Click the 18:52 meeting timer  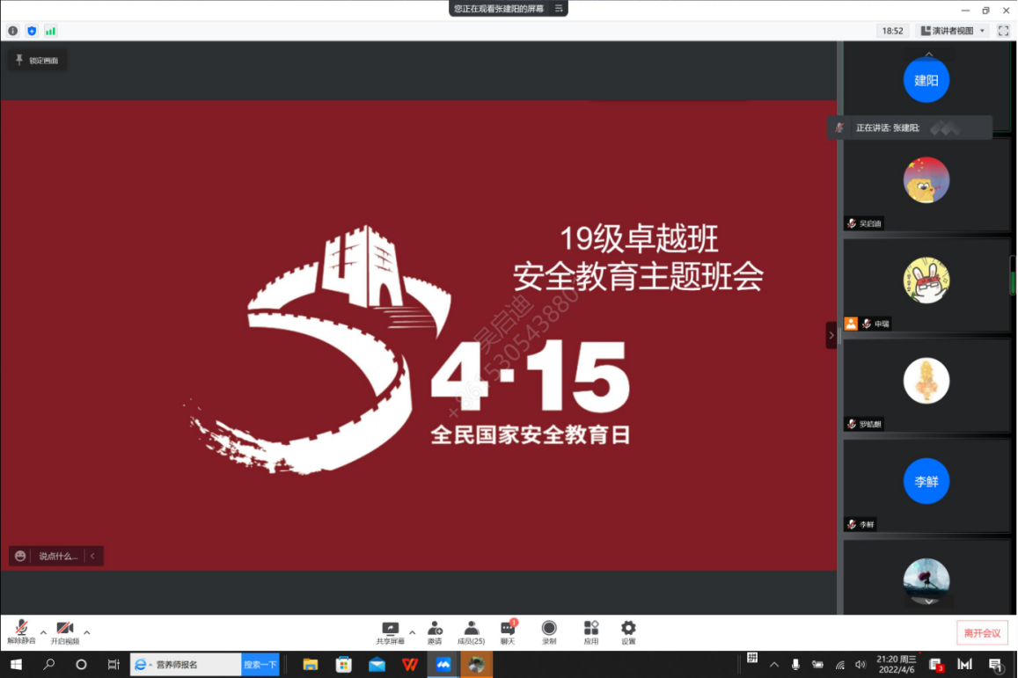point(893,31)
